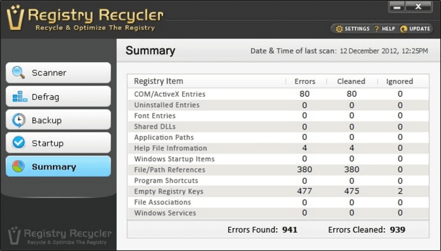Select the COM/ActiveX Entries row

pyautogui.click(x=278, y=94)
